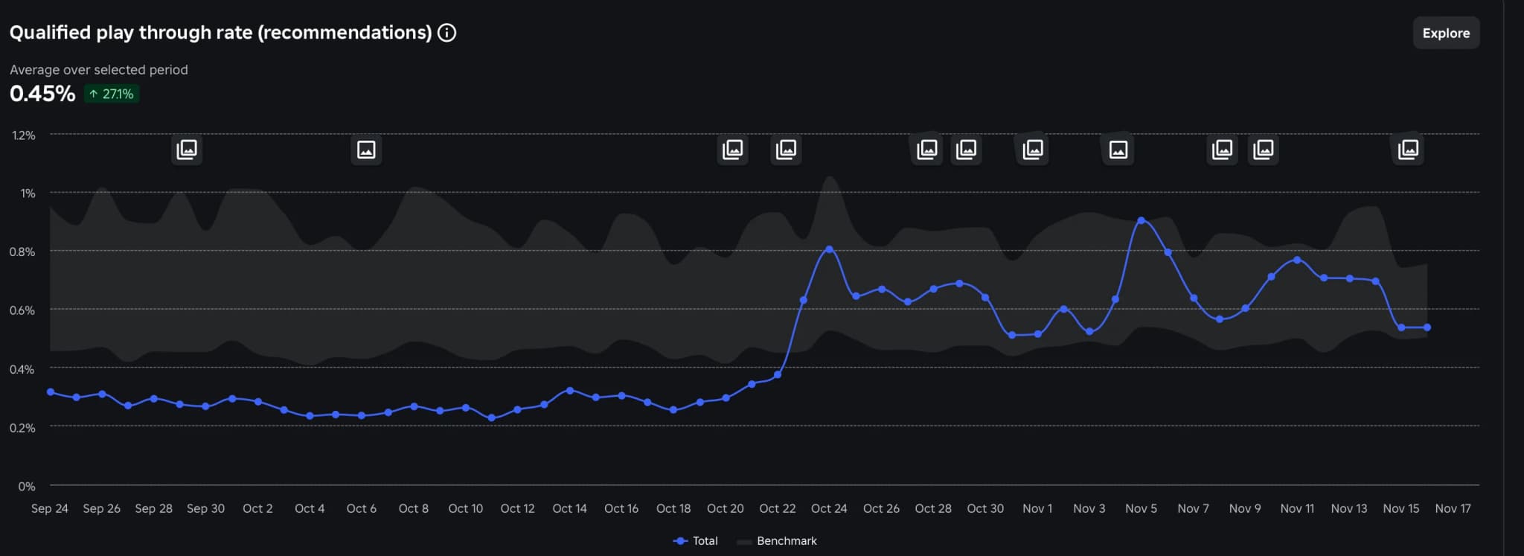1524x556 pixels.
Task: Open the Explore button
Action: coord(1445,33)
